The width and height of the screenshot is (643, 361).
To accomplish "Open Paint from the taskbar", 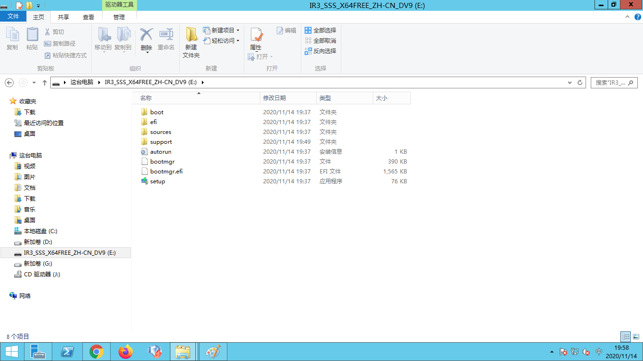I will 213,352.
